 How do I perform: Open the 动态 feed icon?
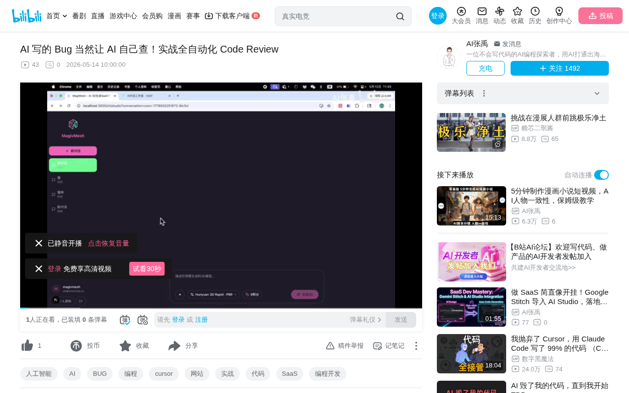(500, 16)
